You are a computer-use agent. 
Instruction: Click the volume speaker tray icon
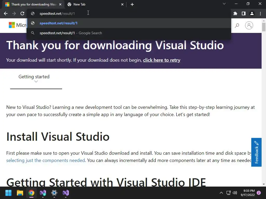tap(235, 193)
